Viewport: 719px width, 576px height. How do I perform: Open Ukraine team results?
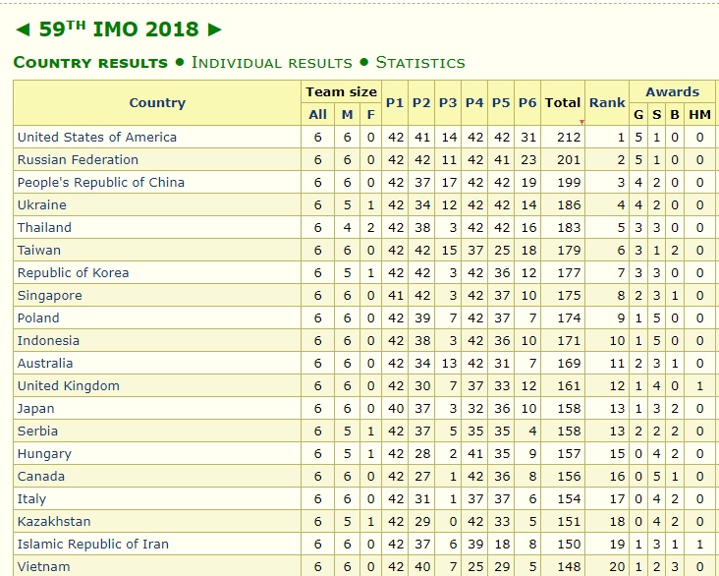coord(42,205)
